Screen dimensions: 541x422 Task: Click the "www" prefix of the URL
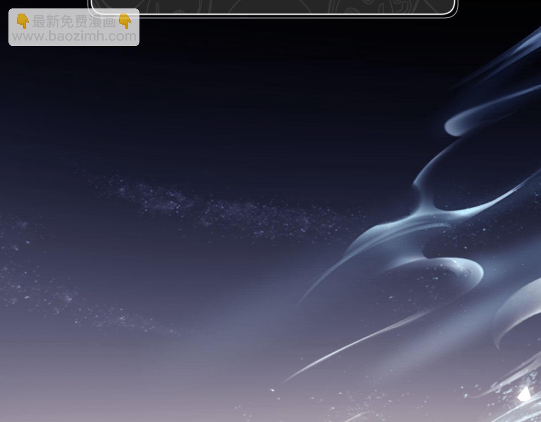[x=26, y=36]
